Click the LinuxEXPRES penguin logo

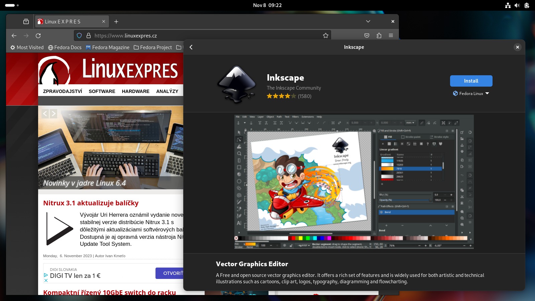point(54,71)
